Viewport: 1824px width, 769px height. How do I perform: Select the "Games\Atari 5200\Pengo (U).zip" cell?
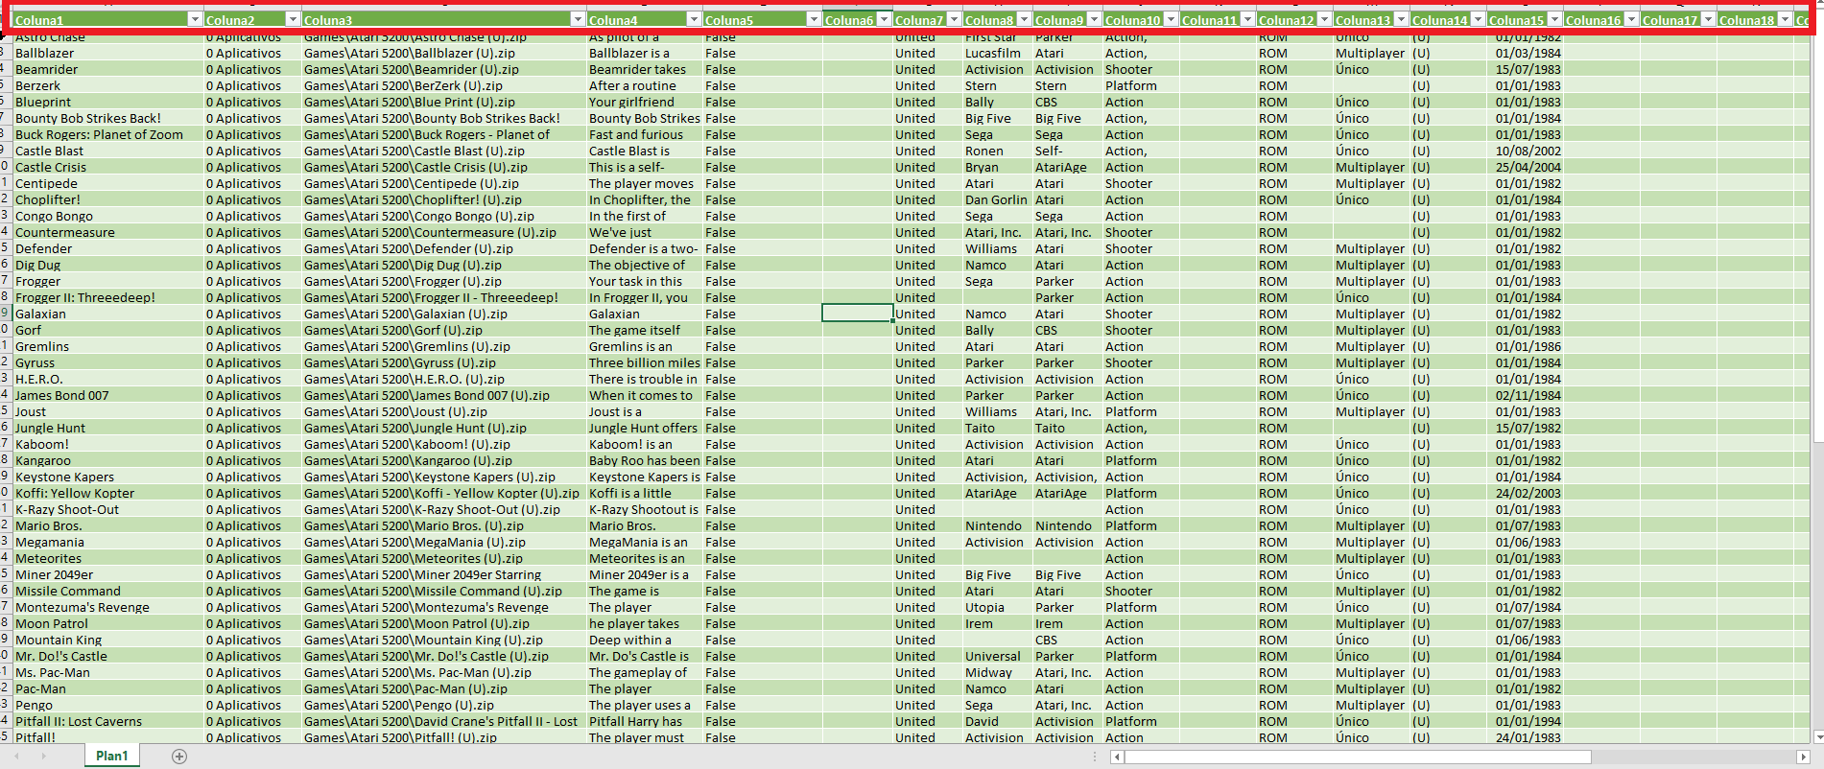click(444, 705)
